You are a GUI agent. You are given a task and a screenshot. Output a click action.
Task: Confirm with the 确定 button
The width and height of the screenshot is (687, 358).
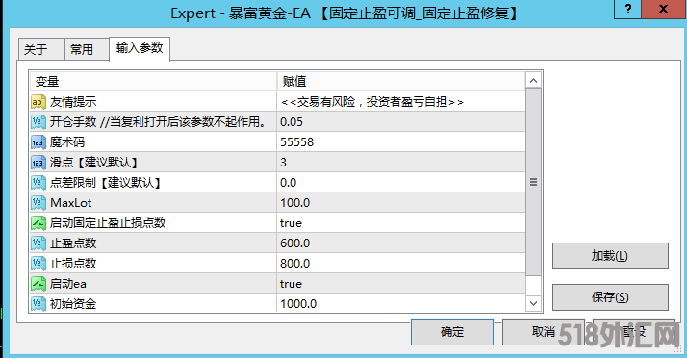pos(451,332)
